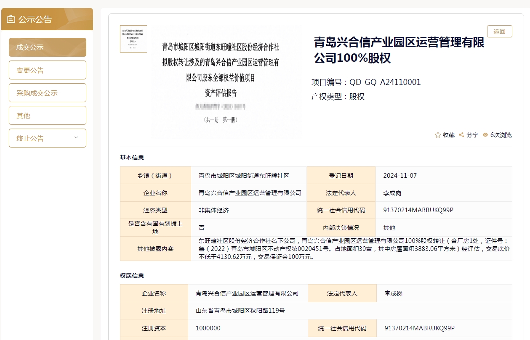Image resolution: width=530 pixels, height=340 pixels.
Task: Click the 否 value for 是否含有国有划拨土地
Action: (202, 227)
